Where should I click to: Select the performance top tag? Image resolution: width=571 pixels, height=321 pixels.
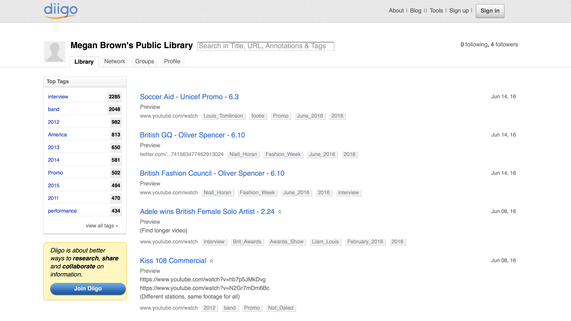(x=62, y=211)
